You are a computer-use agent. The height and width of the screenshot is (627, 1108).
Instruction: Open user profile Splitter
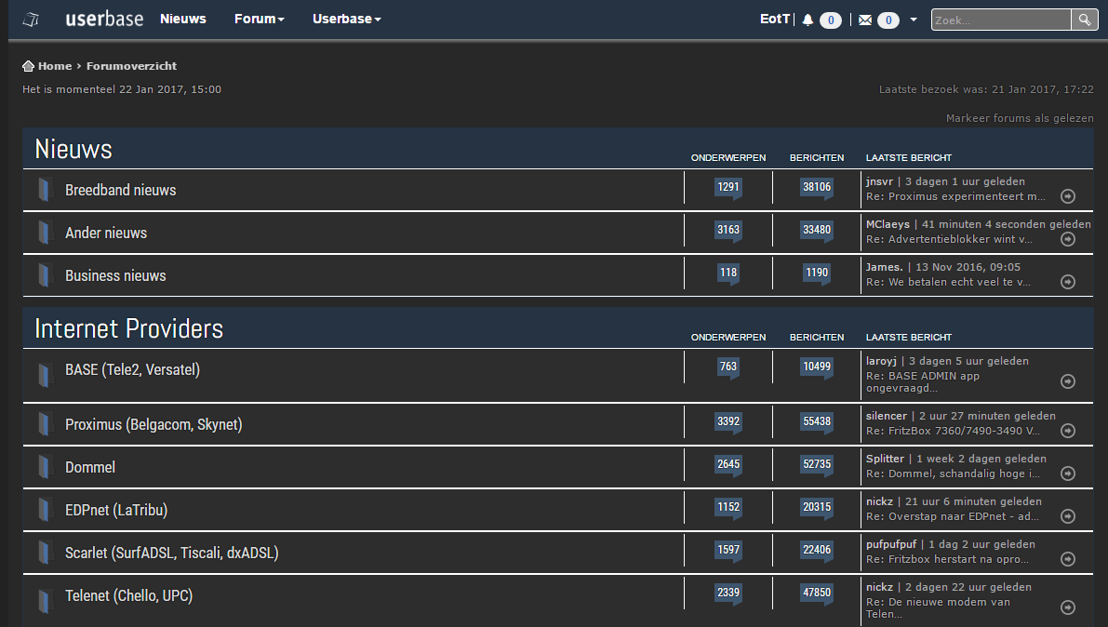coord(886,459)
